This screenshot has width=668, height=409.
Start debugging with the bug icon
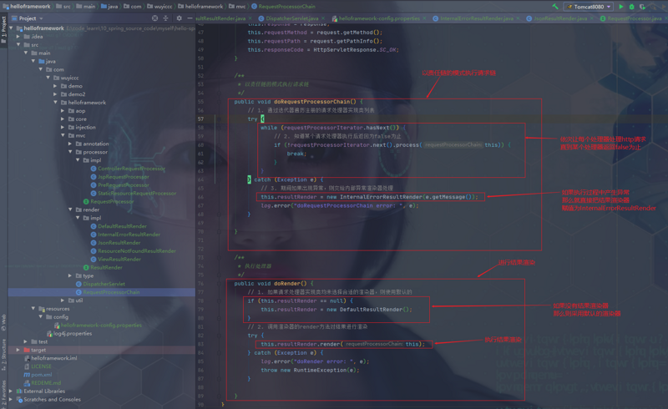631,6
